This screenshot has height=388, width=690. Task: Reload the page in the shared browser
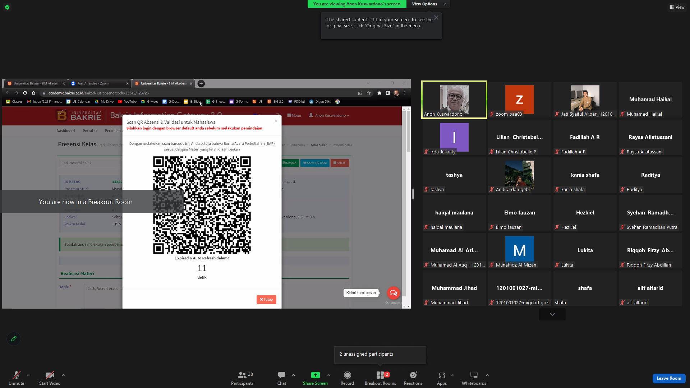(x=25, y=93)
